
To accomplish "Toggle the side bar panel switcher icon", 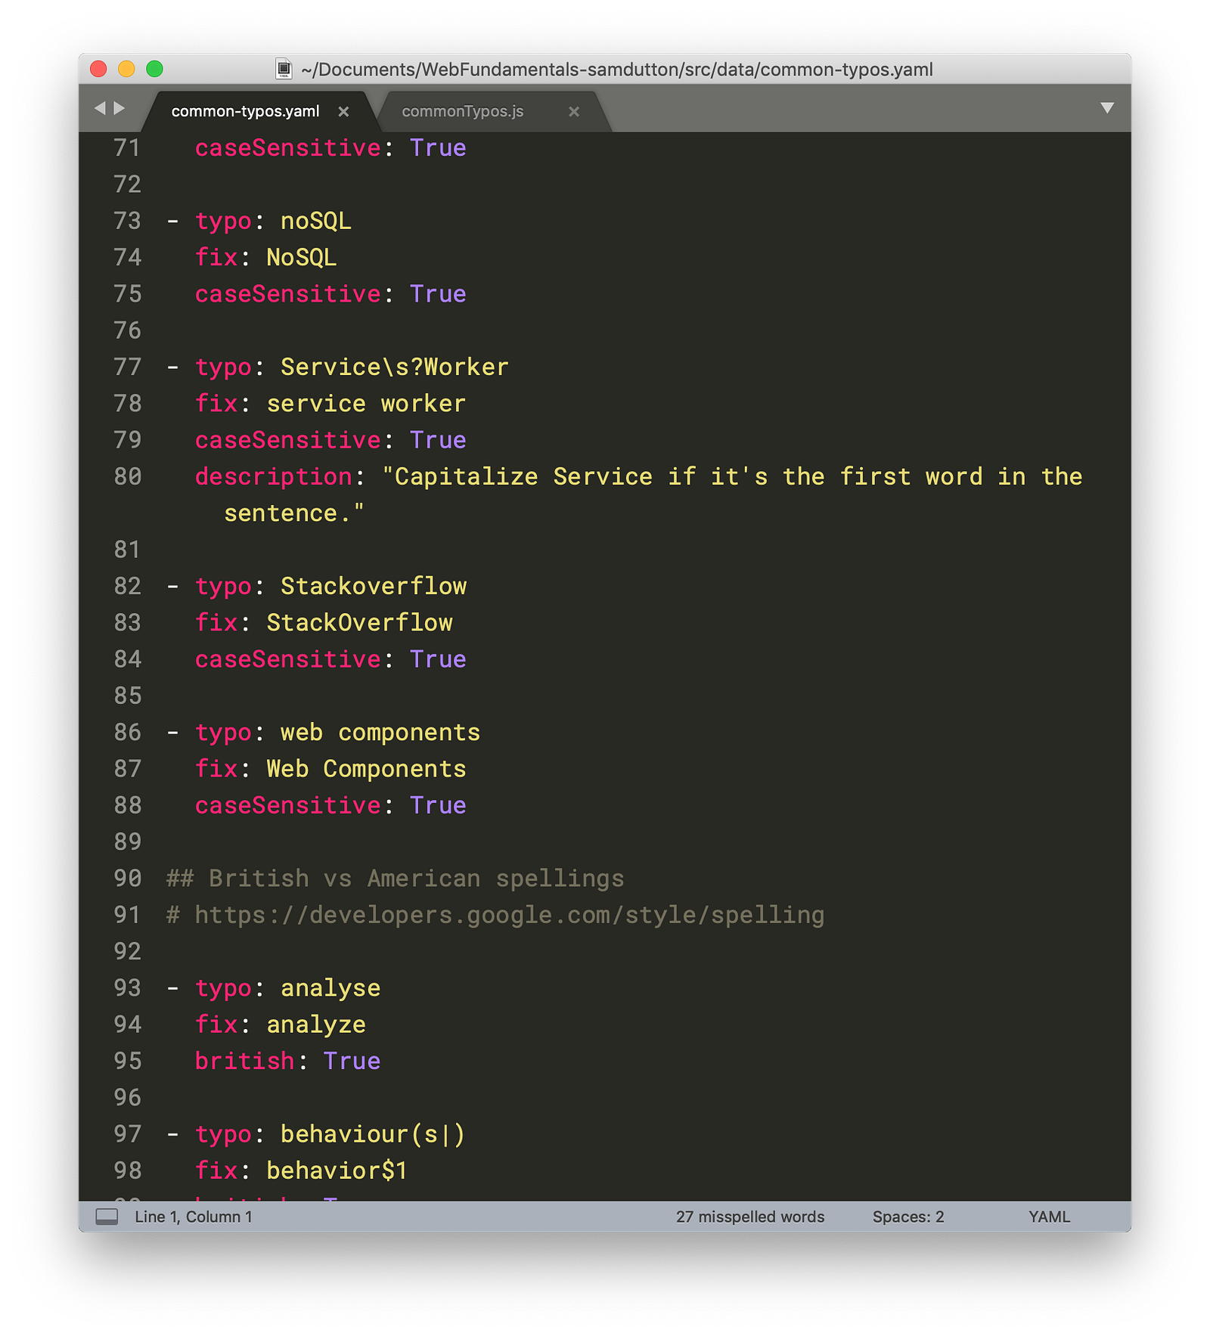I will [107, 1217].
